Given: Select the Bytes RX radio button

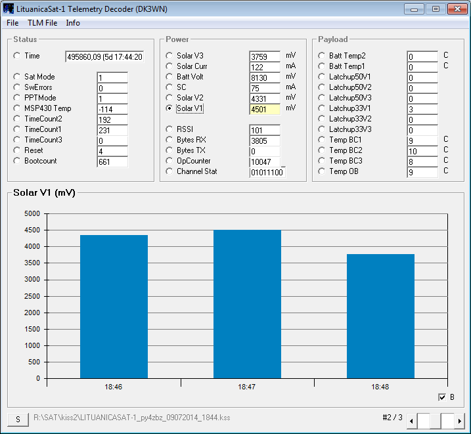Looking at the screenshot, I should click(x=169, y=140).
